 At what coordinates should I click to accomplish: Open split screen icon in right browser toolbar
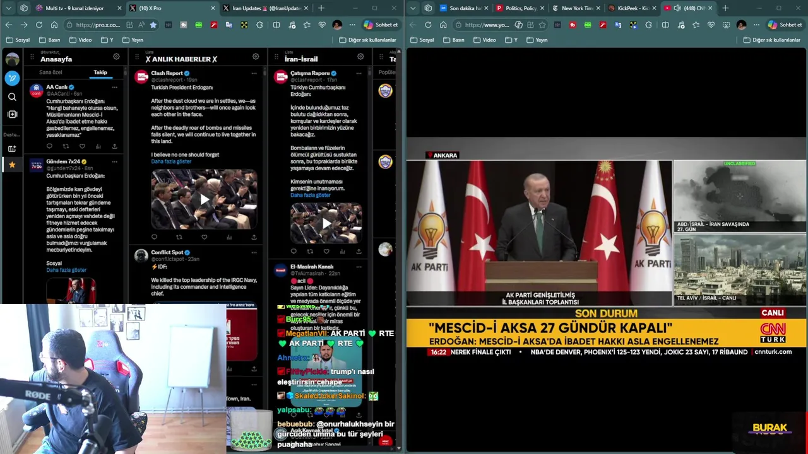665,25
